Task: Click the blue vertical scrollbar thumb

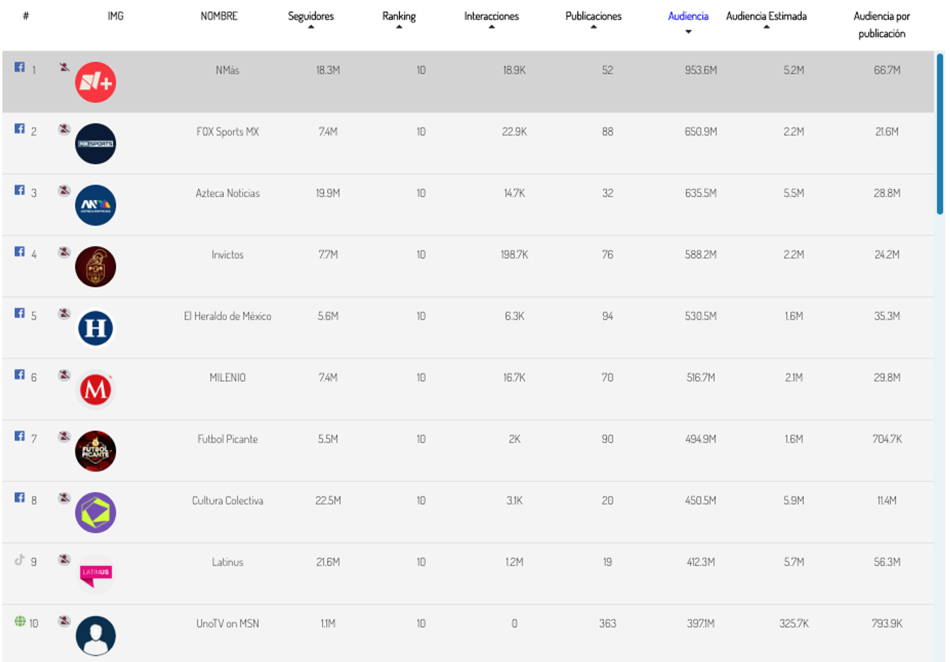Action: click(940, 134)
